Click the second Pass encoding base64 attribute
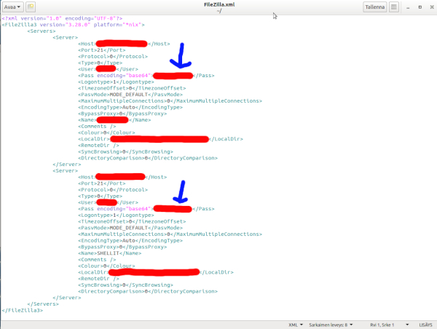 click(x=124, y=209)
